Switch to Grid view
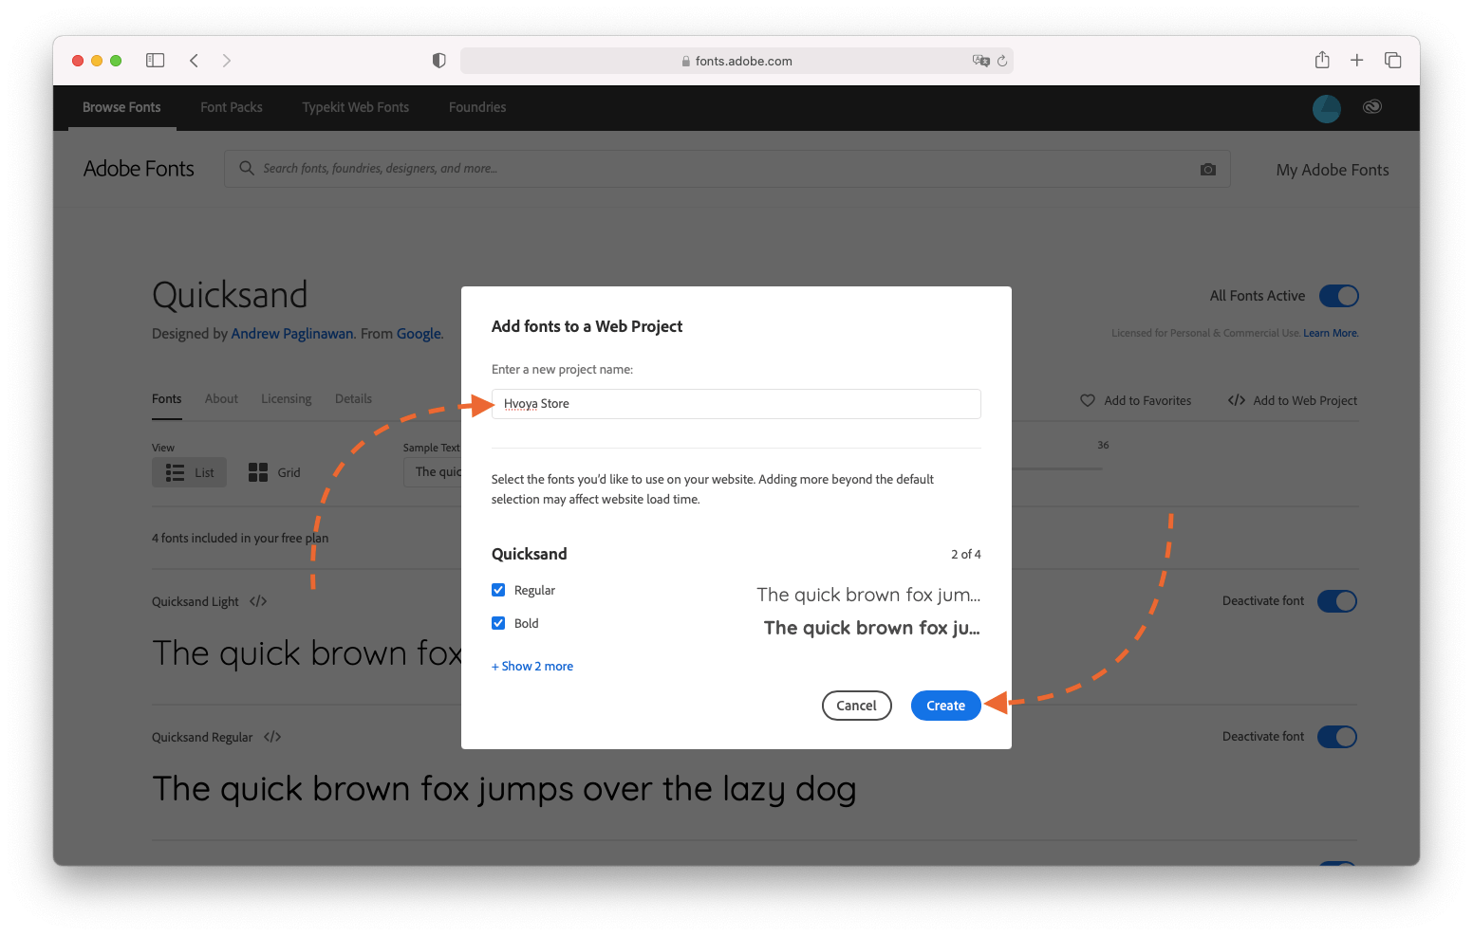This screenshot has height=936, width=1473. pos(274,472)
